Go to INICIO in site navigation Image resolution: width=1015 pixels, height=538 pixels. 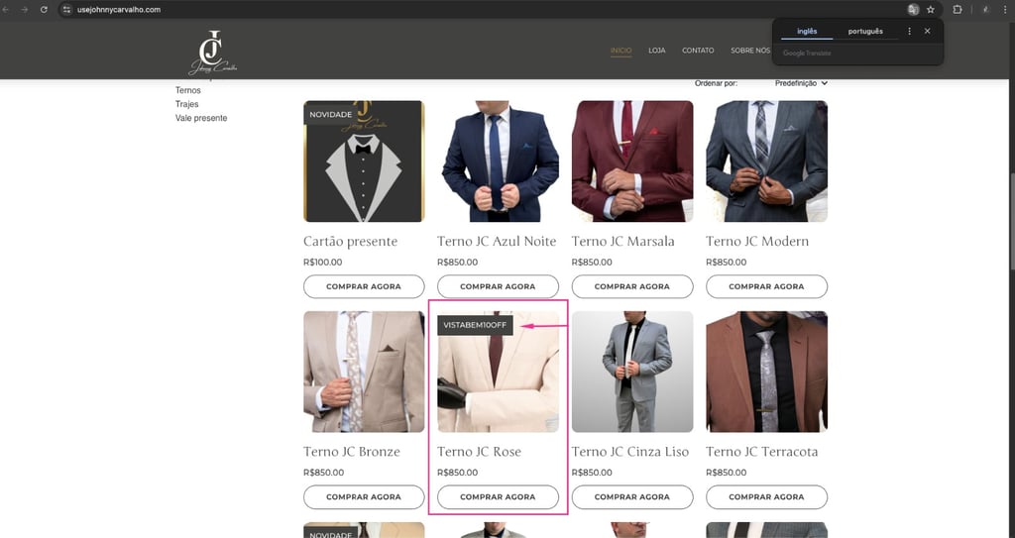click(620, 51)
